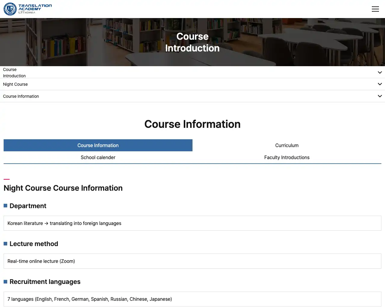Open the hamburger menu icon
Viewport: 385px width, 308px height.
coord(375,9)
